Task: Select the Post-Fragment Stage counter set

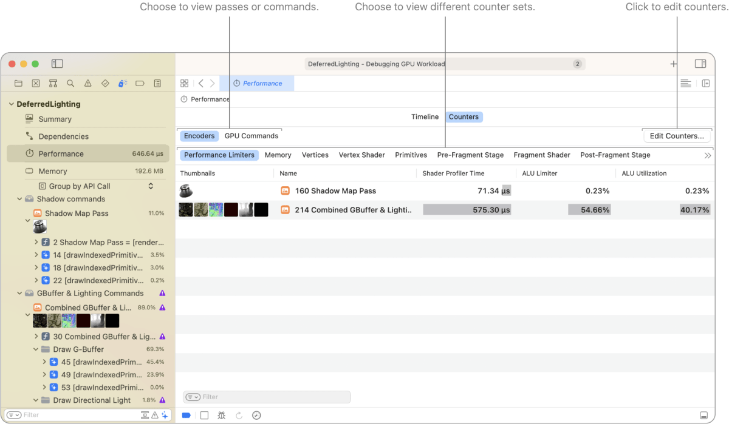Action: (x=615, y=155)
